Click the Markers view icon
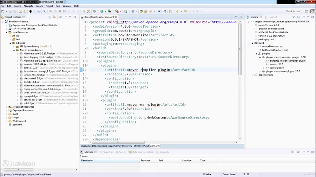This screenshot has width=316, height=177. [x=82, y=152]
